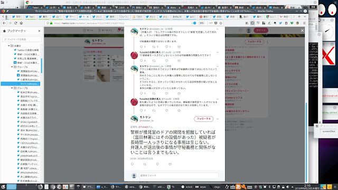
Task: Switch to the 山口 tab
Action: (191, 16)
